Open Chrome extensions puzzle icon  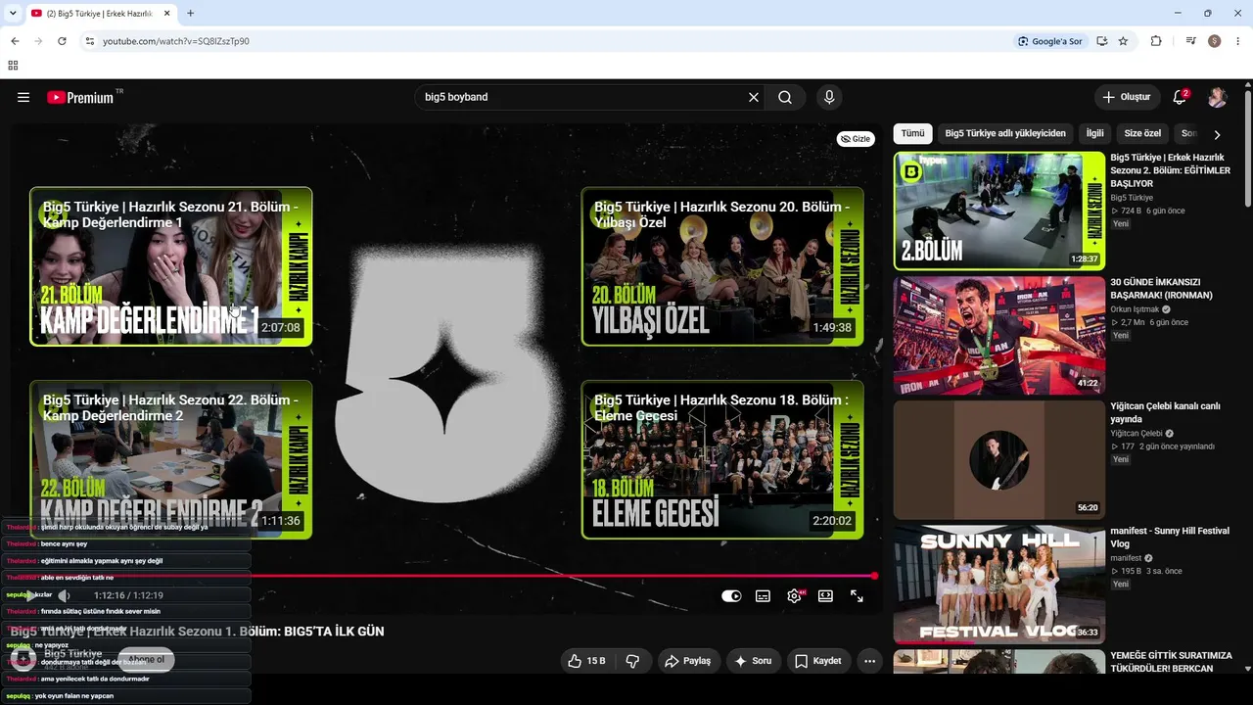point(1156,41)
